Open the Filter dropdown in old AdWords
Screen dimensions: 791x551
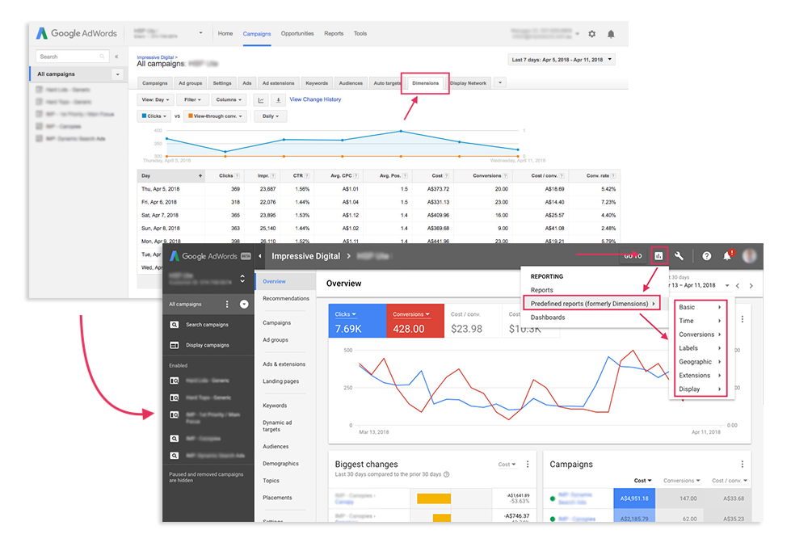(x=192, y=100)
